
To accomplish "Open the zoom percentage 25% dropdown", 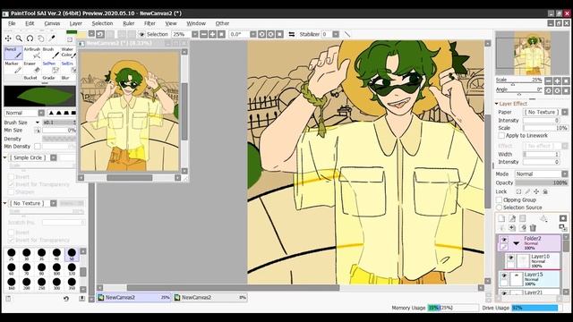I will (x=195, y=34).
